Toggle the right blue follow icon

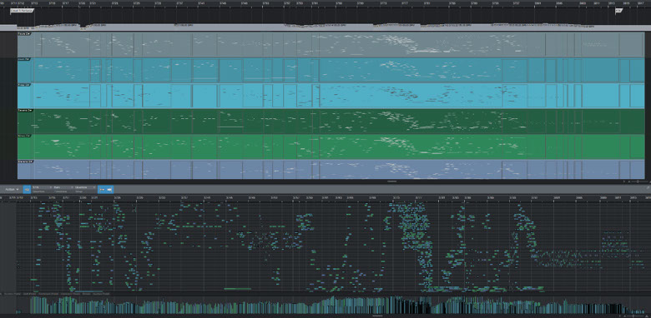[x=109, y=189]
